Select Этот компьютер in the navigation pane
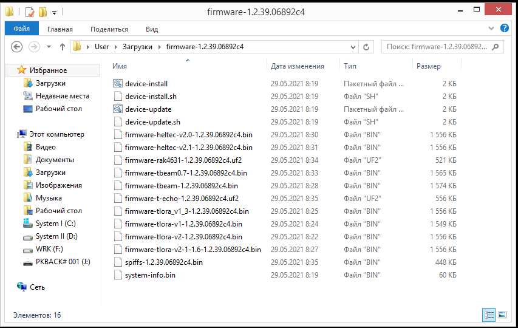 point(57,134)
